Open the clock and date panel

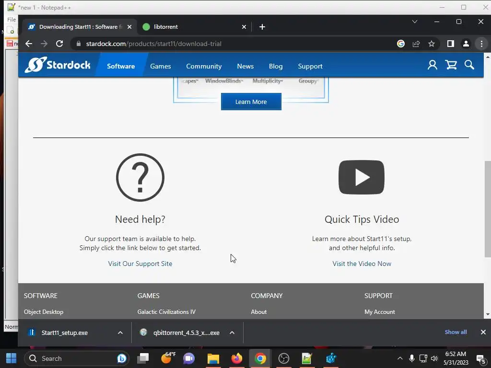click(x=456, y=358)
